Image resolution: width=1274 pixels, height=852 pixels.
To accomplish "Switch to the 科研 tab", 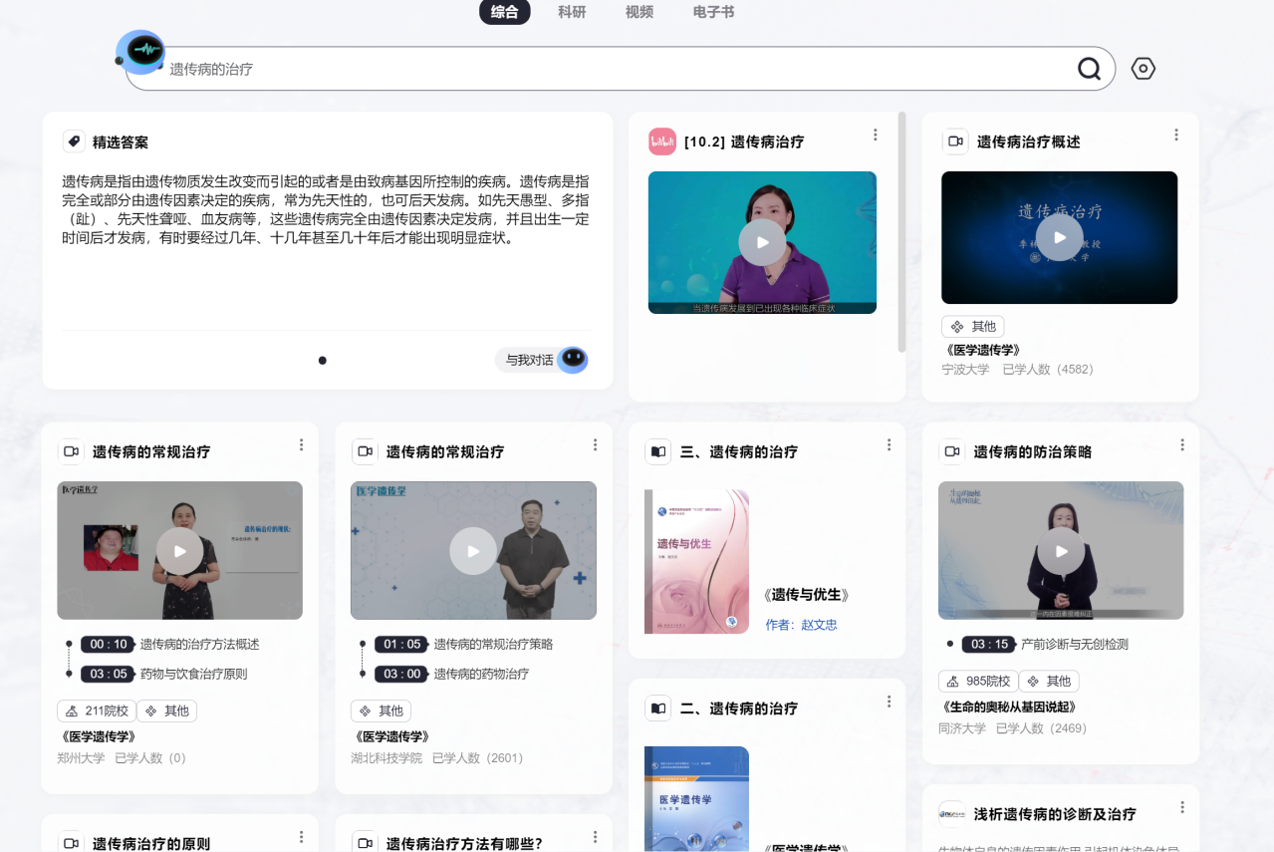I will pyautogui.click(x=572, y=12).
